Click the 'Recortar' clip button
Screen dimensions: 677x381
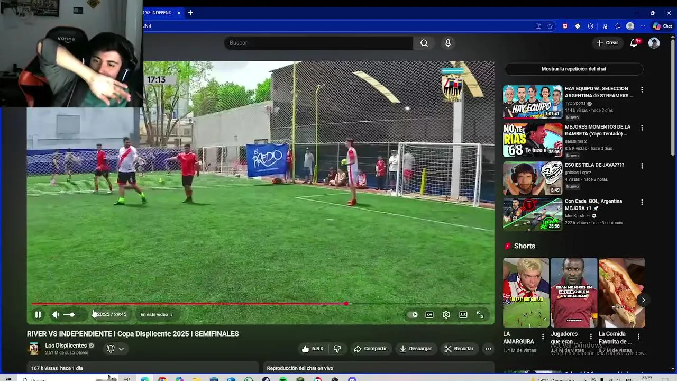pos(459,349)
